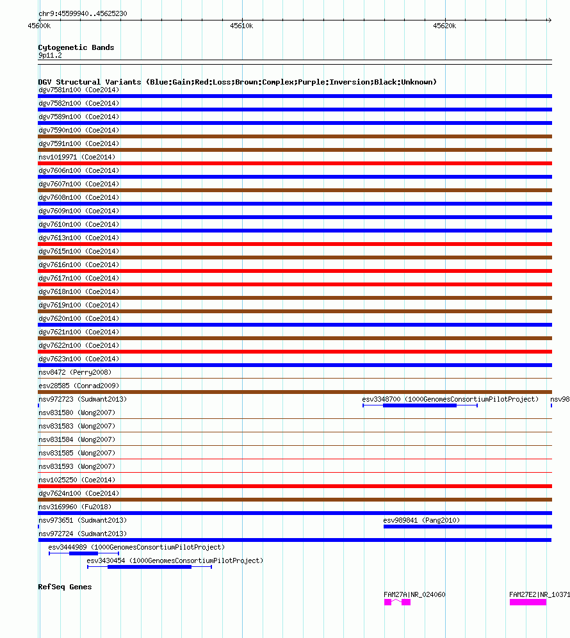The height and width of the screenshot is (638, 570).
Task: Click the 45620k ruler position marker
Action: [x=444, y=26]
